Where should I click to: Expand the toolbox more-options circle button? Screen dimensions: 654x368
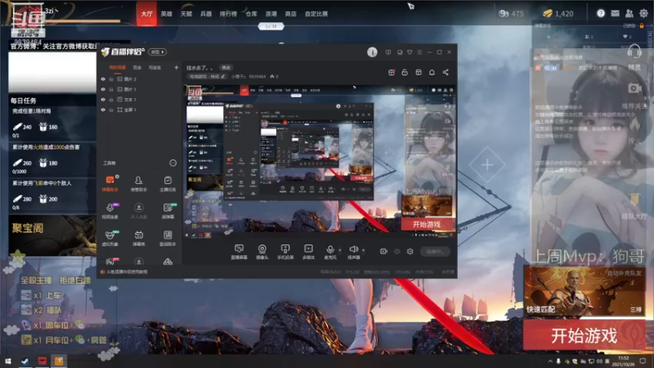(172, 163)
